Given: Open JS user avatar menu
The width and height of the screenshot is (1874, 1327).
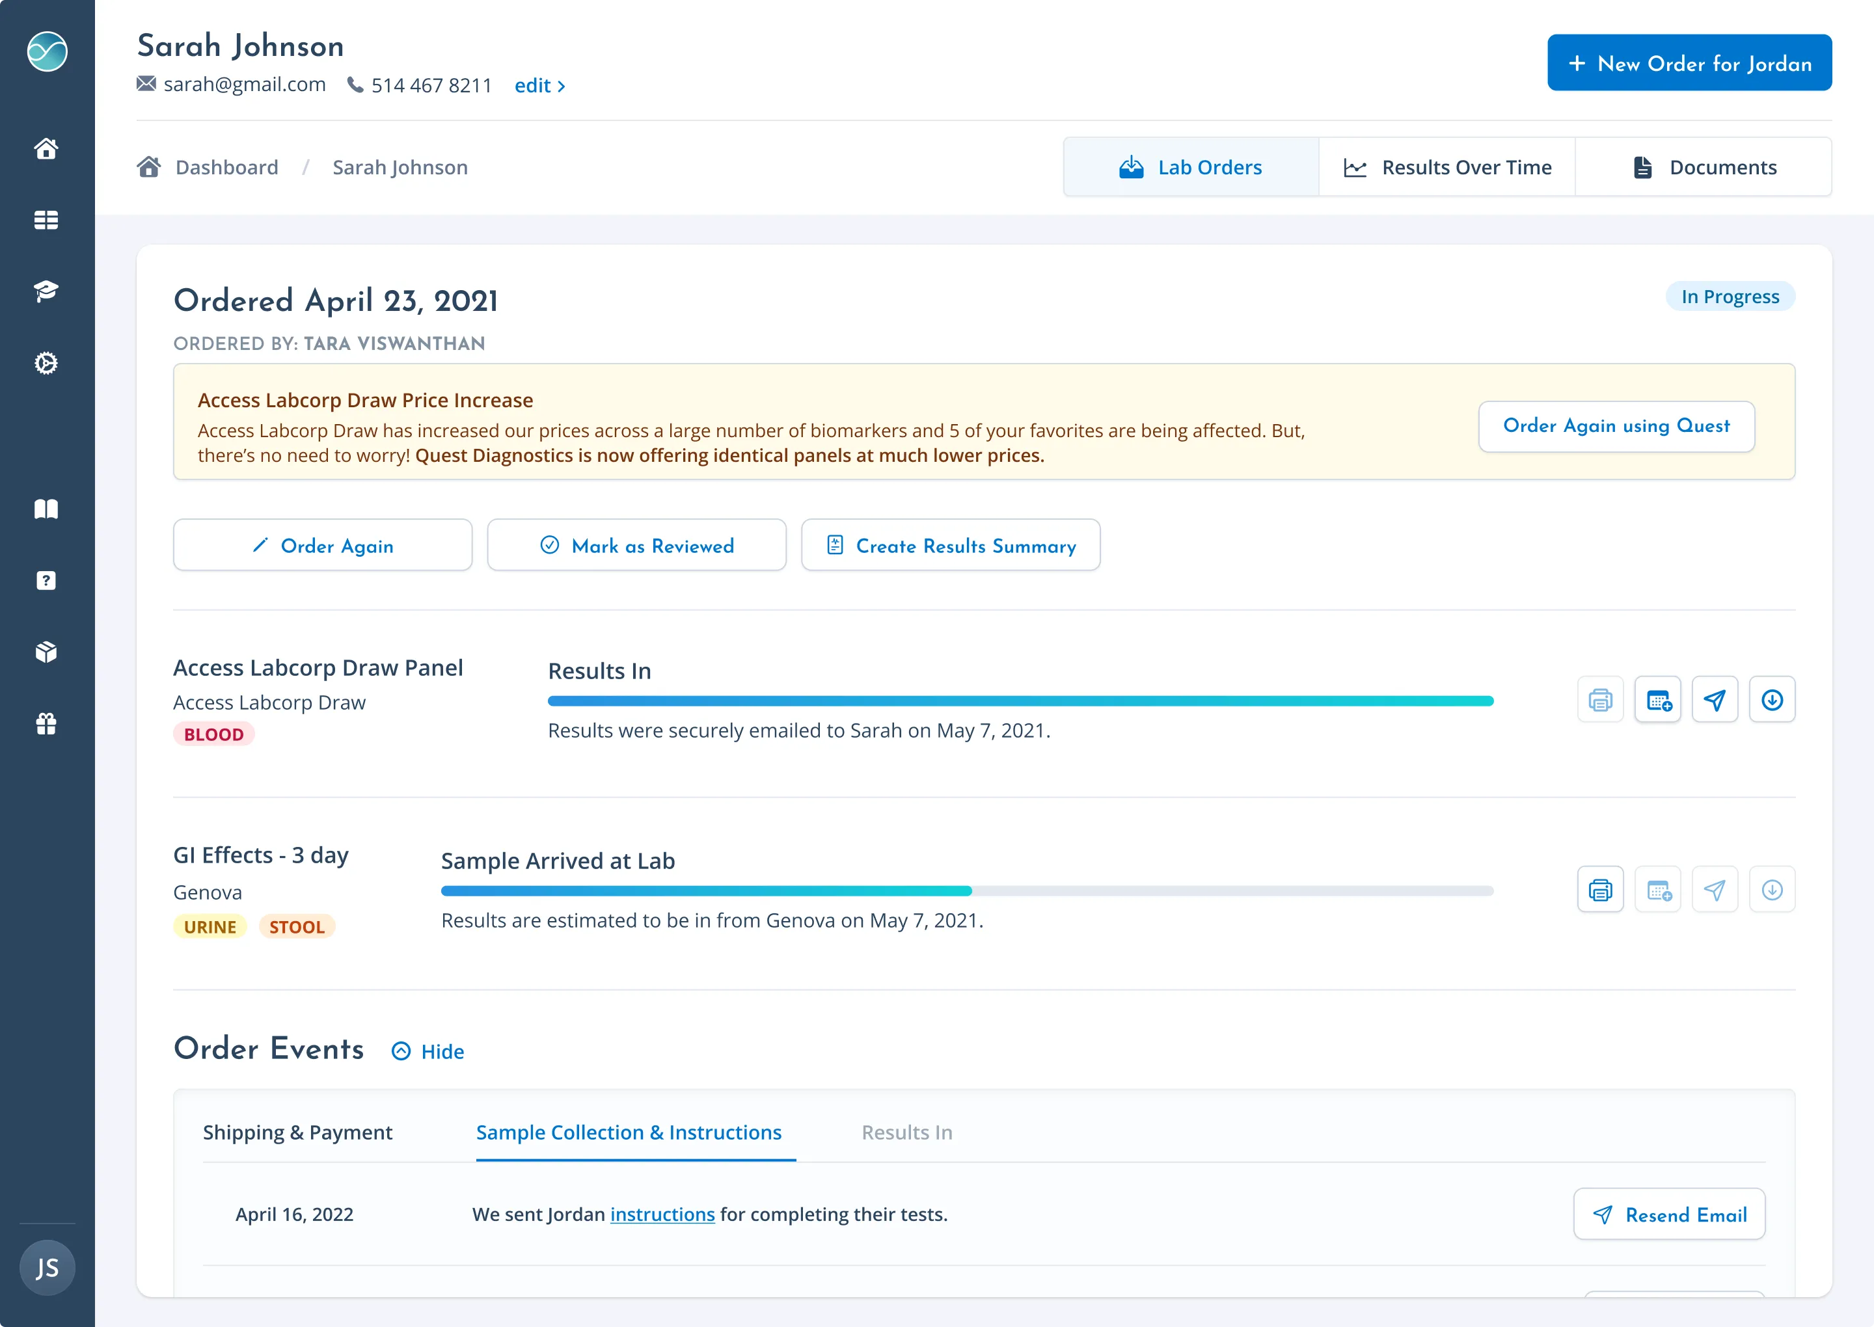Looking at the screenshot, I should [x=47, y=1267].
